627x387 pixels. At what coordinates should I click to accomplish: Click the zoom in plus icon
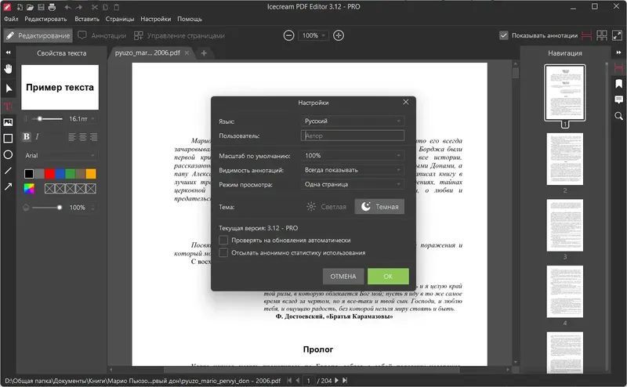[x=339, y=35]
